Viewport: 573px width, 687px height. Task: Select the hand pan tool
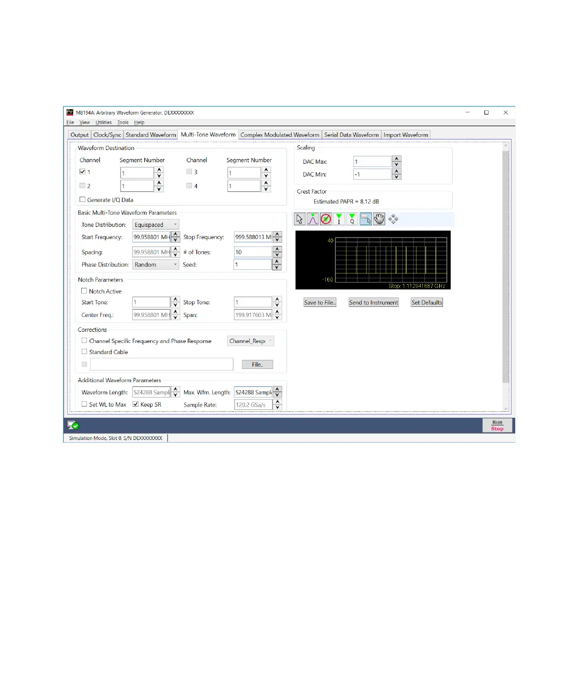point(379,219)
